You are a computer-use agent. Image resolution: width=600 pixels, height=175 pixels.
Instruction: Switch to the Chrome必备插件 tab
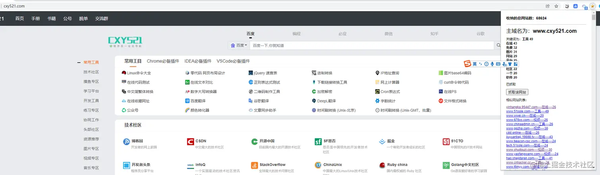pyautogui.click(x=163, y=61)
